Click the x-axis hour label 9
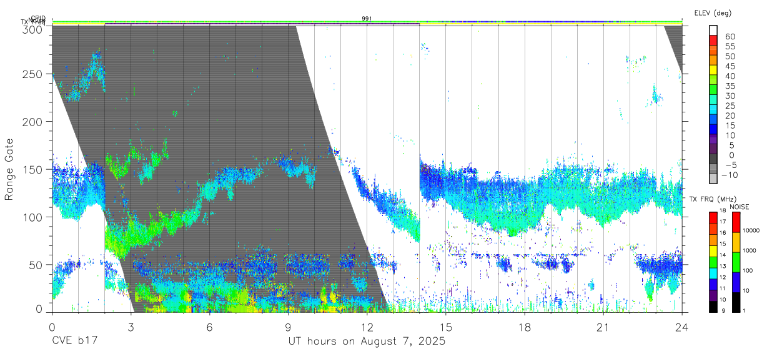Image resolution: width=767 pixels, height=354 pixels. click(x=289, y=327)
